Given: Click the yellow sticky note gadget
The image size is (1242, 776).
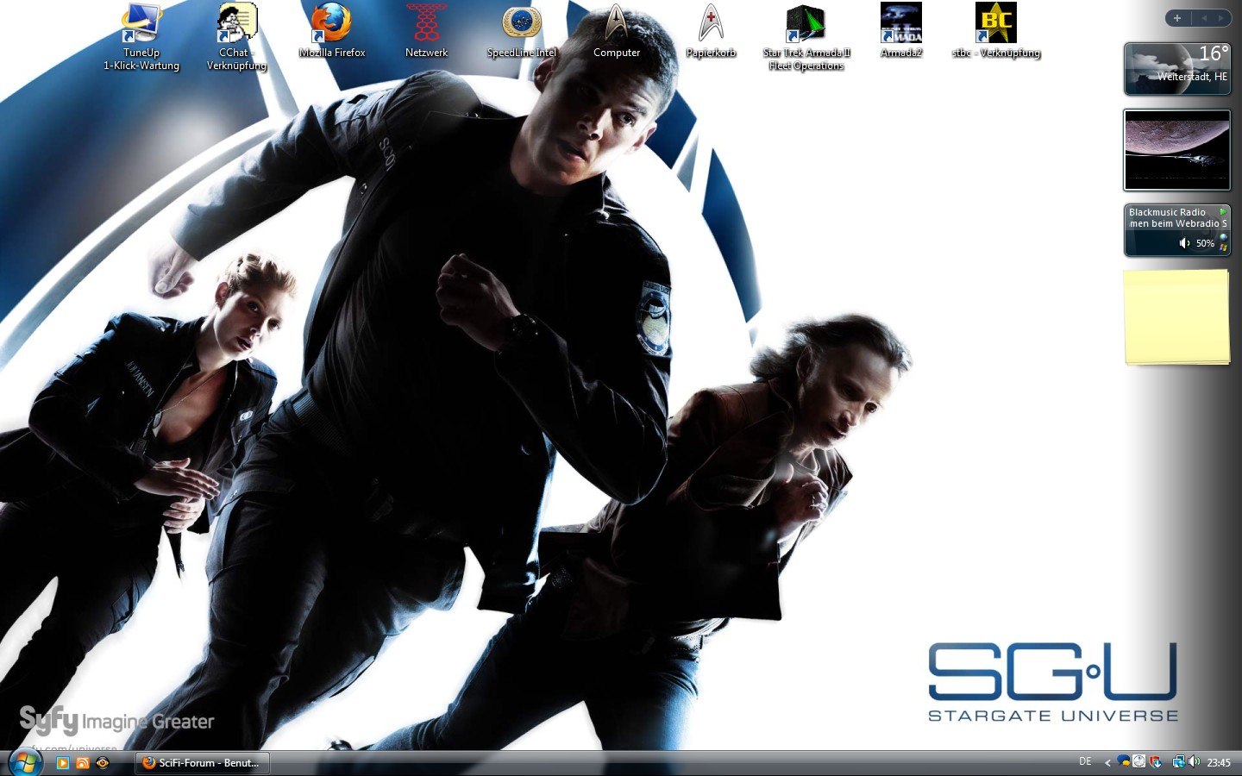Looking at the screenshot, I should click(x=1176, y=316).
